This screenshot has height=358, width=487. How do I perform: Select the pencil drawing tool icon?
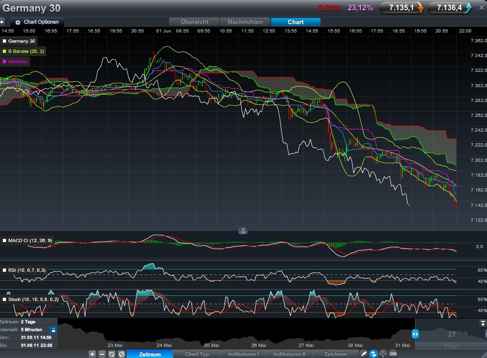pos(363,354)
